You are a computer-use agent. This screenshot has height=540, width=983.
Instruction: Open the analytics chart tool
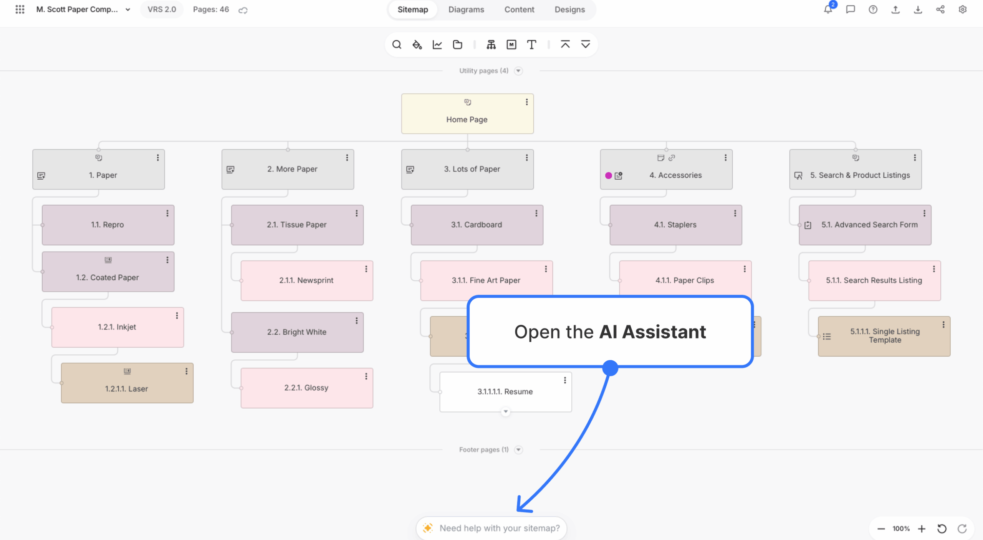437,45
